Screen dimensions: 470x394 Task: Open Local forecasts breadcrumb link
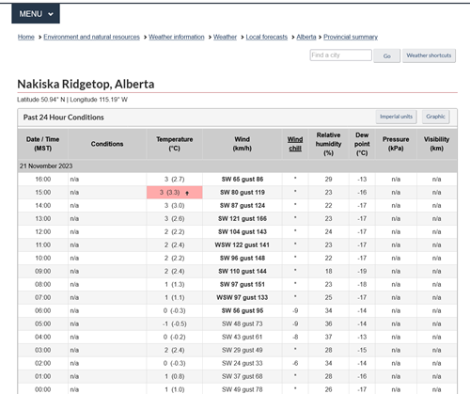(x=267, y=37)
